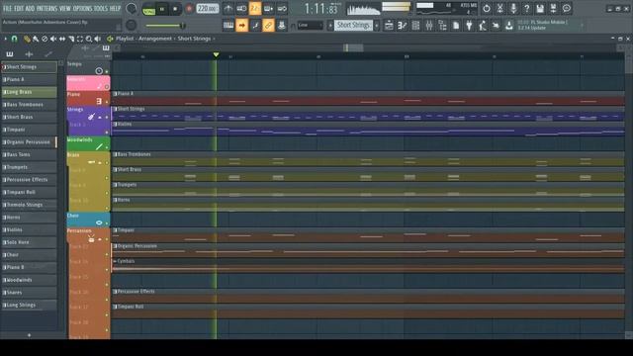Open the HELP menu
This screenshot has height=356, width=633.
pos(116,8)
